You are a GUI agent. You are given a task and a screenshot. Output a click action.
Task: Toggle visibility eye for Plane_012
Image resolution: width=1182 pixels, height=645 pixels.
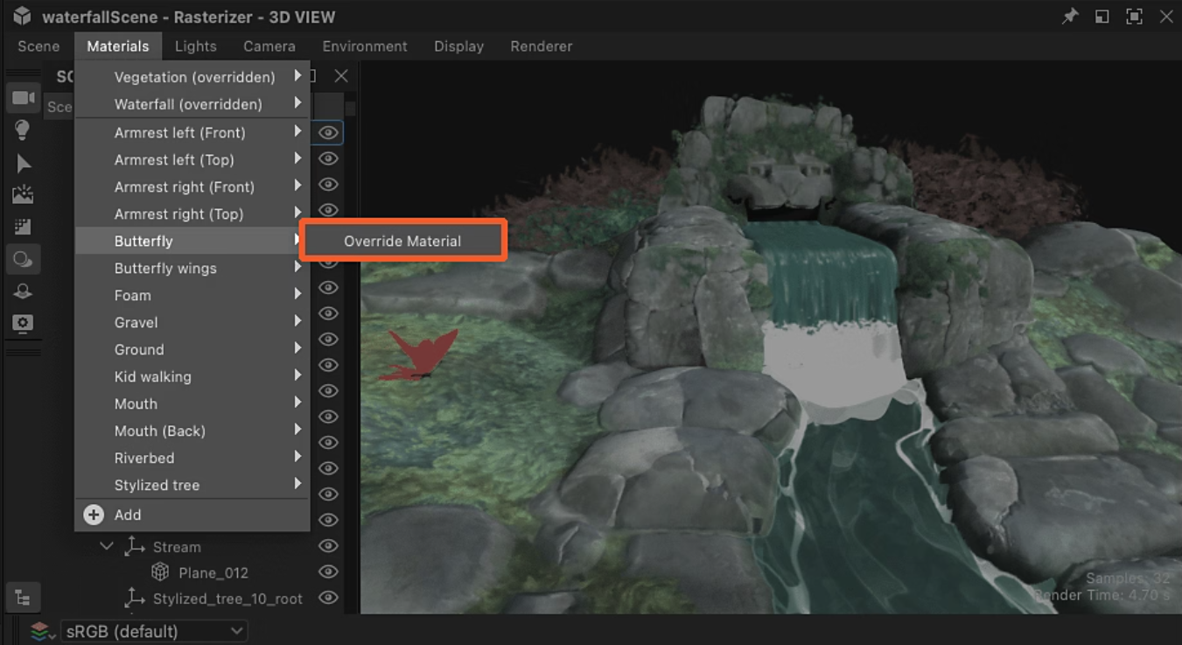pos(328,572)
